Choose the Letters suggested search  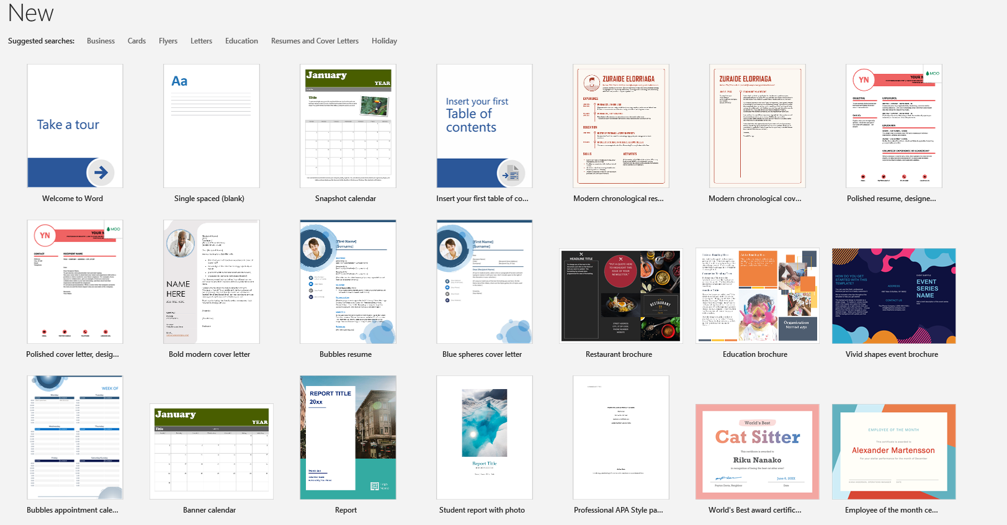tap(201, 41)
